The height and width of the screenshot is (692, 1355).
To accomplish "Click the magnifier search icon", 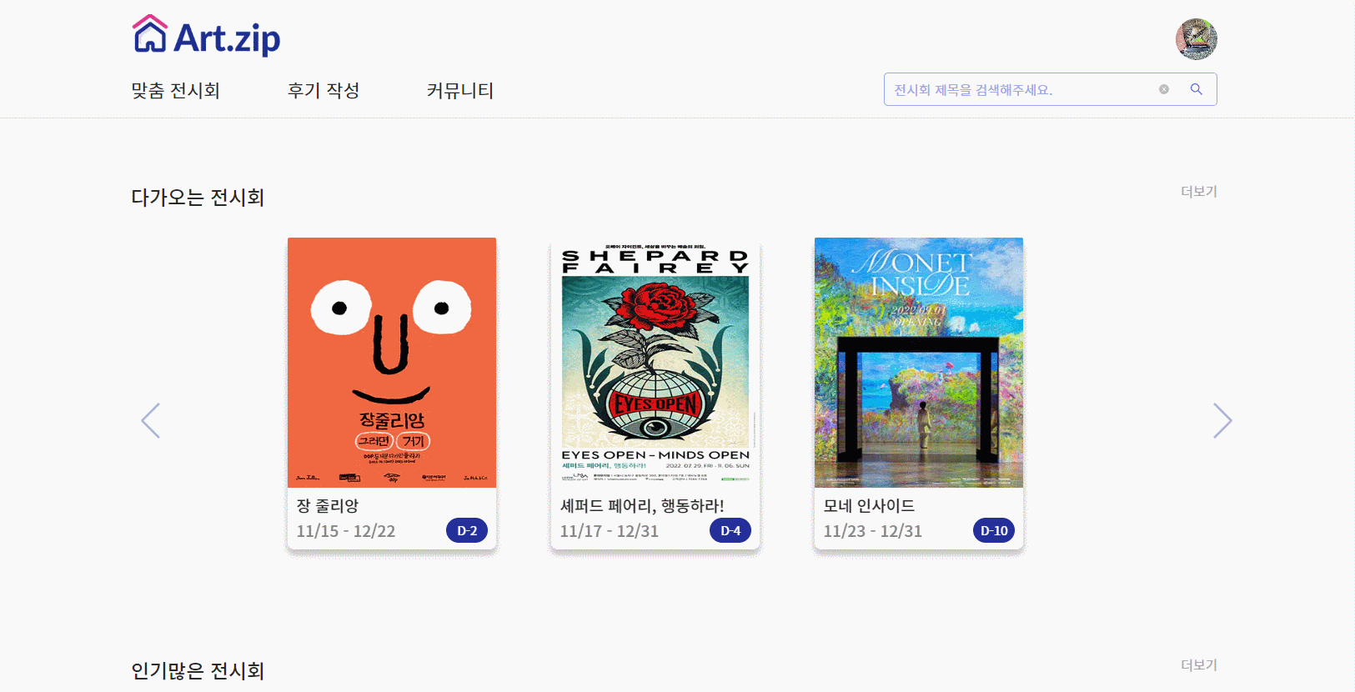I will point(1197,89).
